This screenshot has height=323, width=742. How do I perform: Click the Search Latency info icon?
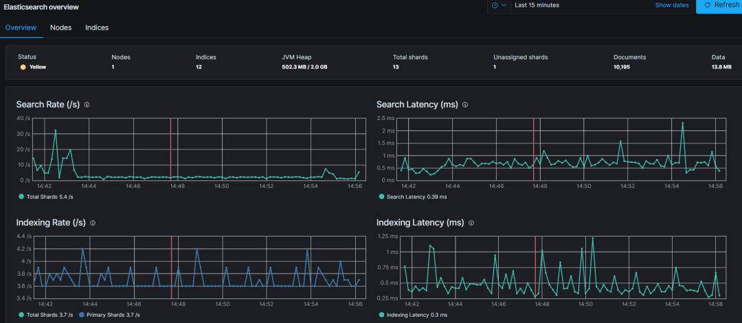click(465, 105)
